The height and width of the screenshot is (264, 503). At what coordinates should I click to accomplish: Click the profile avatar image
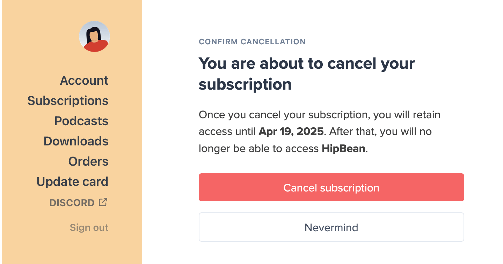pyautogui.click(x=94, y=36)
